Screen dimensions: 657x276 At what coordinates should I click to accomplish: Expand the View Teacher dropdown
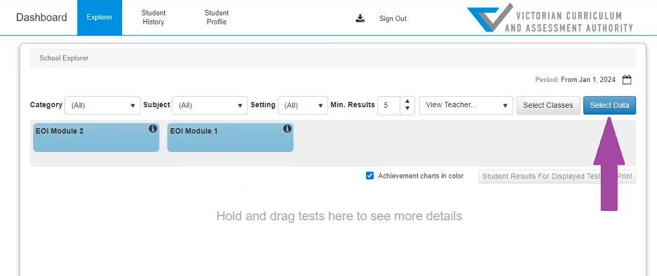click(x=466, y=106)
